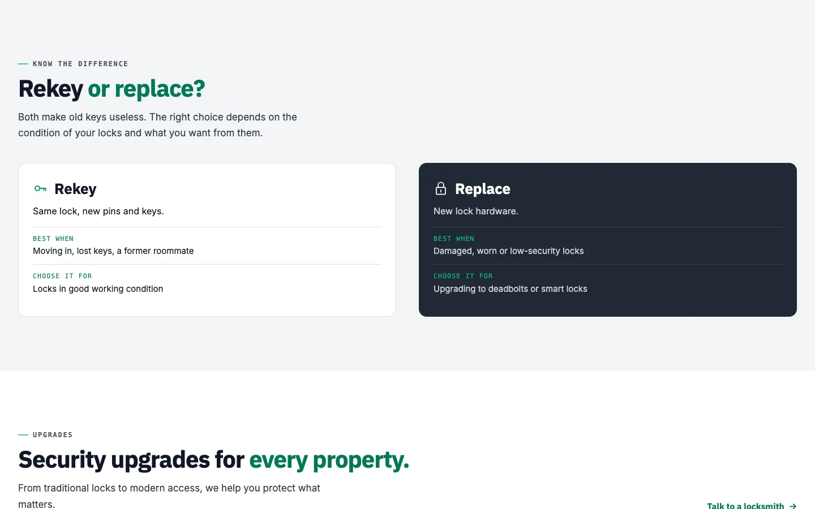This screenshot has height=509, width=815.
Task: Click 'Locks in good working condition' text
Action: (x=98, y=289)
